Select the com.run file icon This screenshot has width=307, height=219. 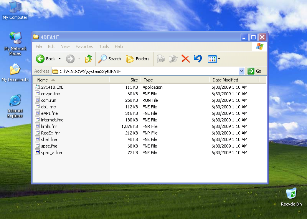pyautogui.click(x=38, y=100)
